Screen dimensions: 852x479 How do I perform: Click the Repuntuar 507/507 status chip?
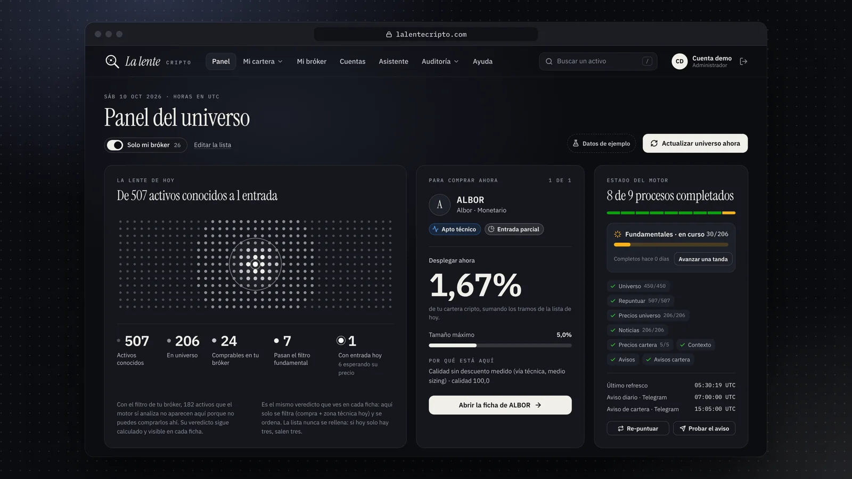[641, 301]
